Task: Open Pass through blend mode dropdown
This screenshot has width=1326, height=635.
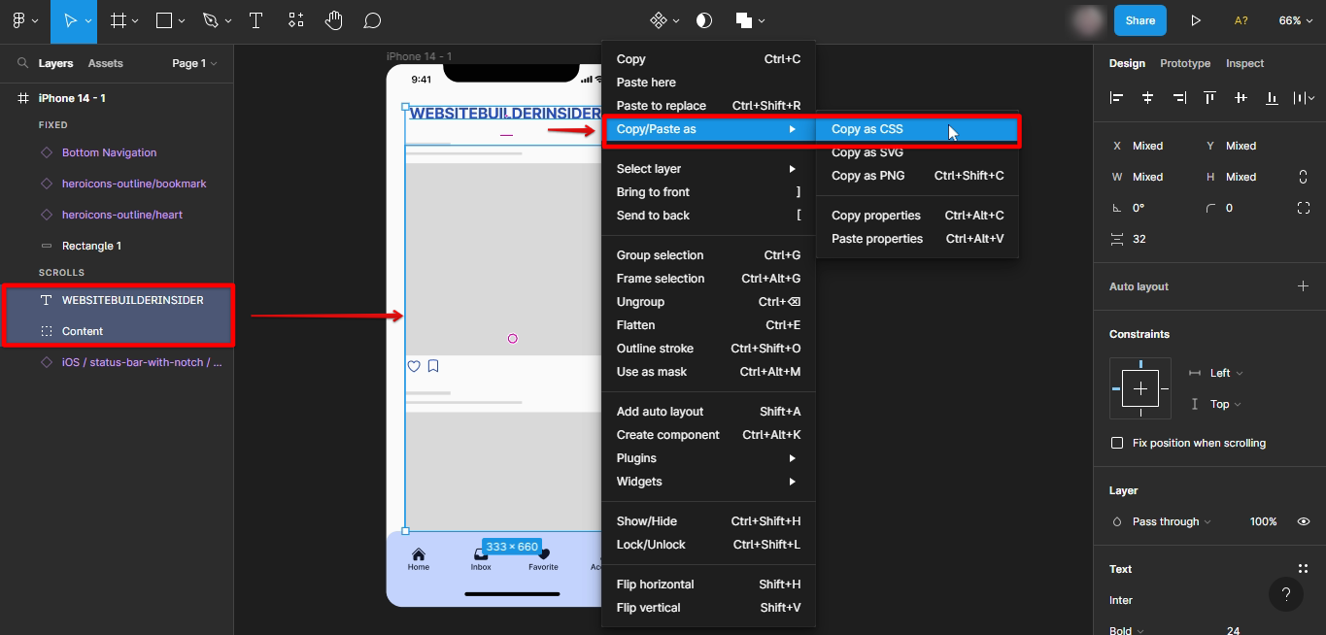Action: [x=1172, y=521]
